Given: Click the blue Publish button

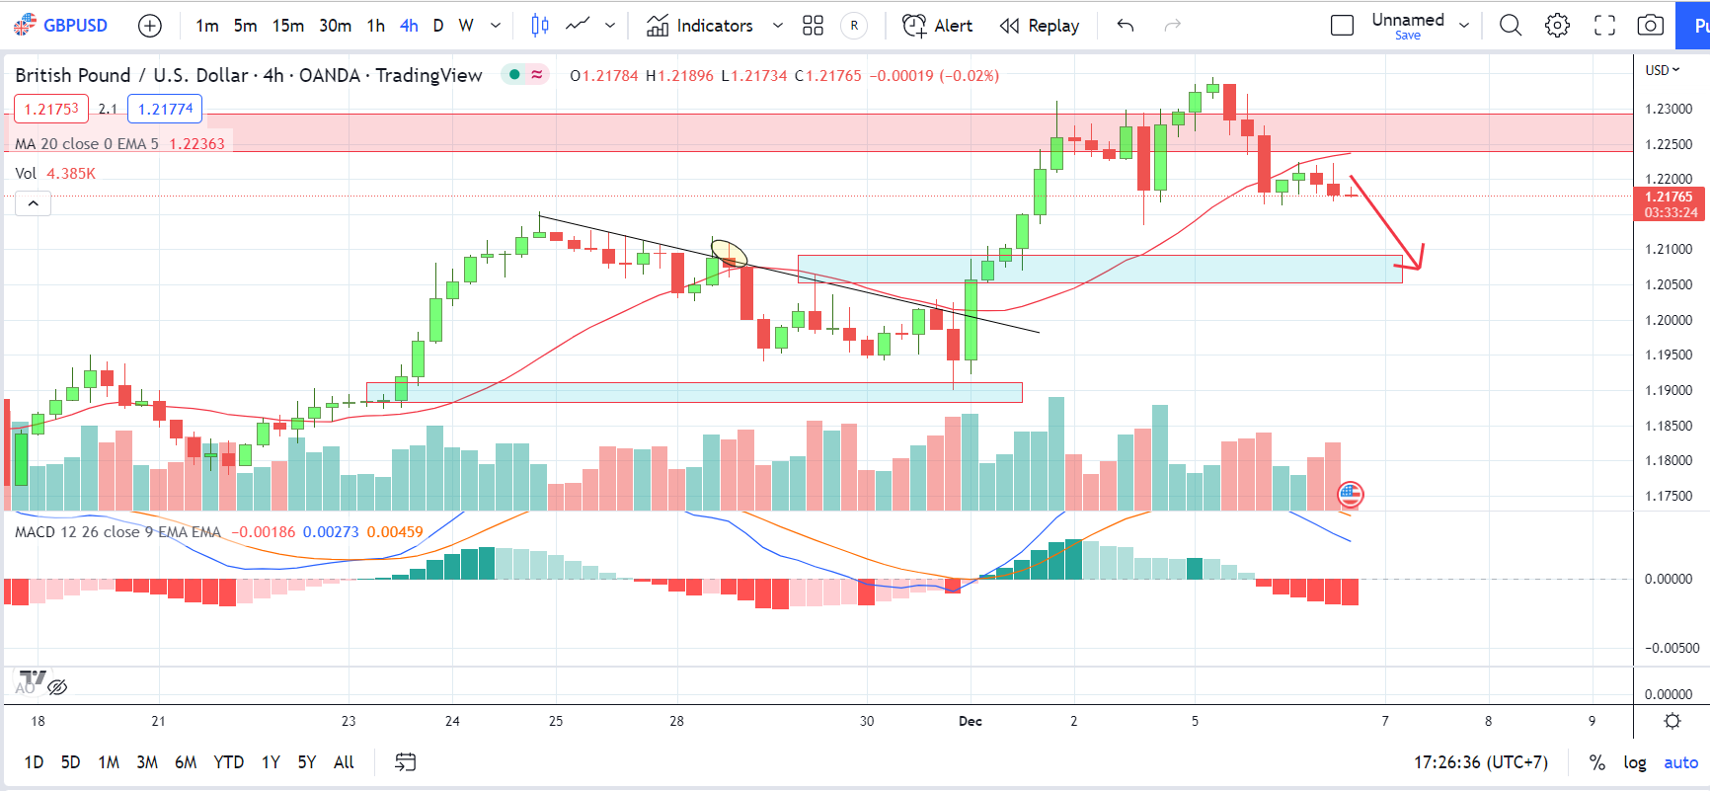Looking at the screenshot, I should point(1692,26).
